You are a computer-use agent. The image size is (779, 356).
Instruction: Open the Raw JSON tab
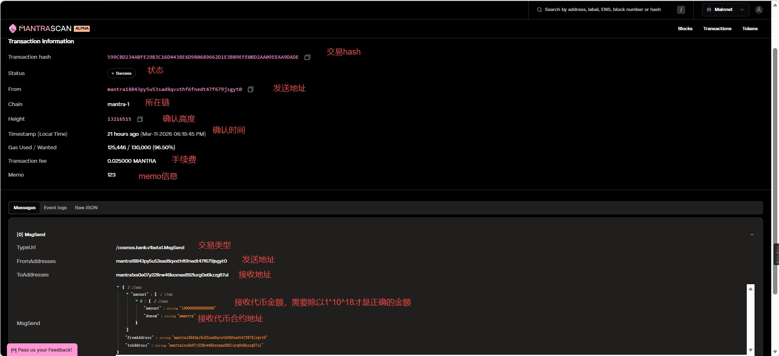[x=86, y=208]
